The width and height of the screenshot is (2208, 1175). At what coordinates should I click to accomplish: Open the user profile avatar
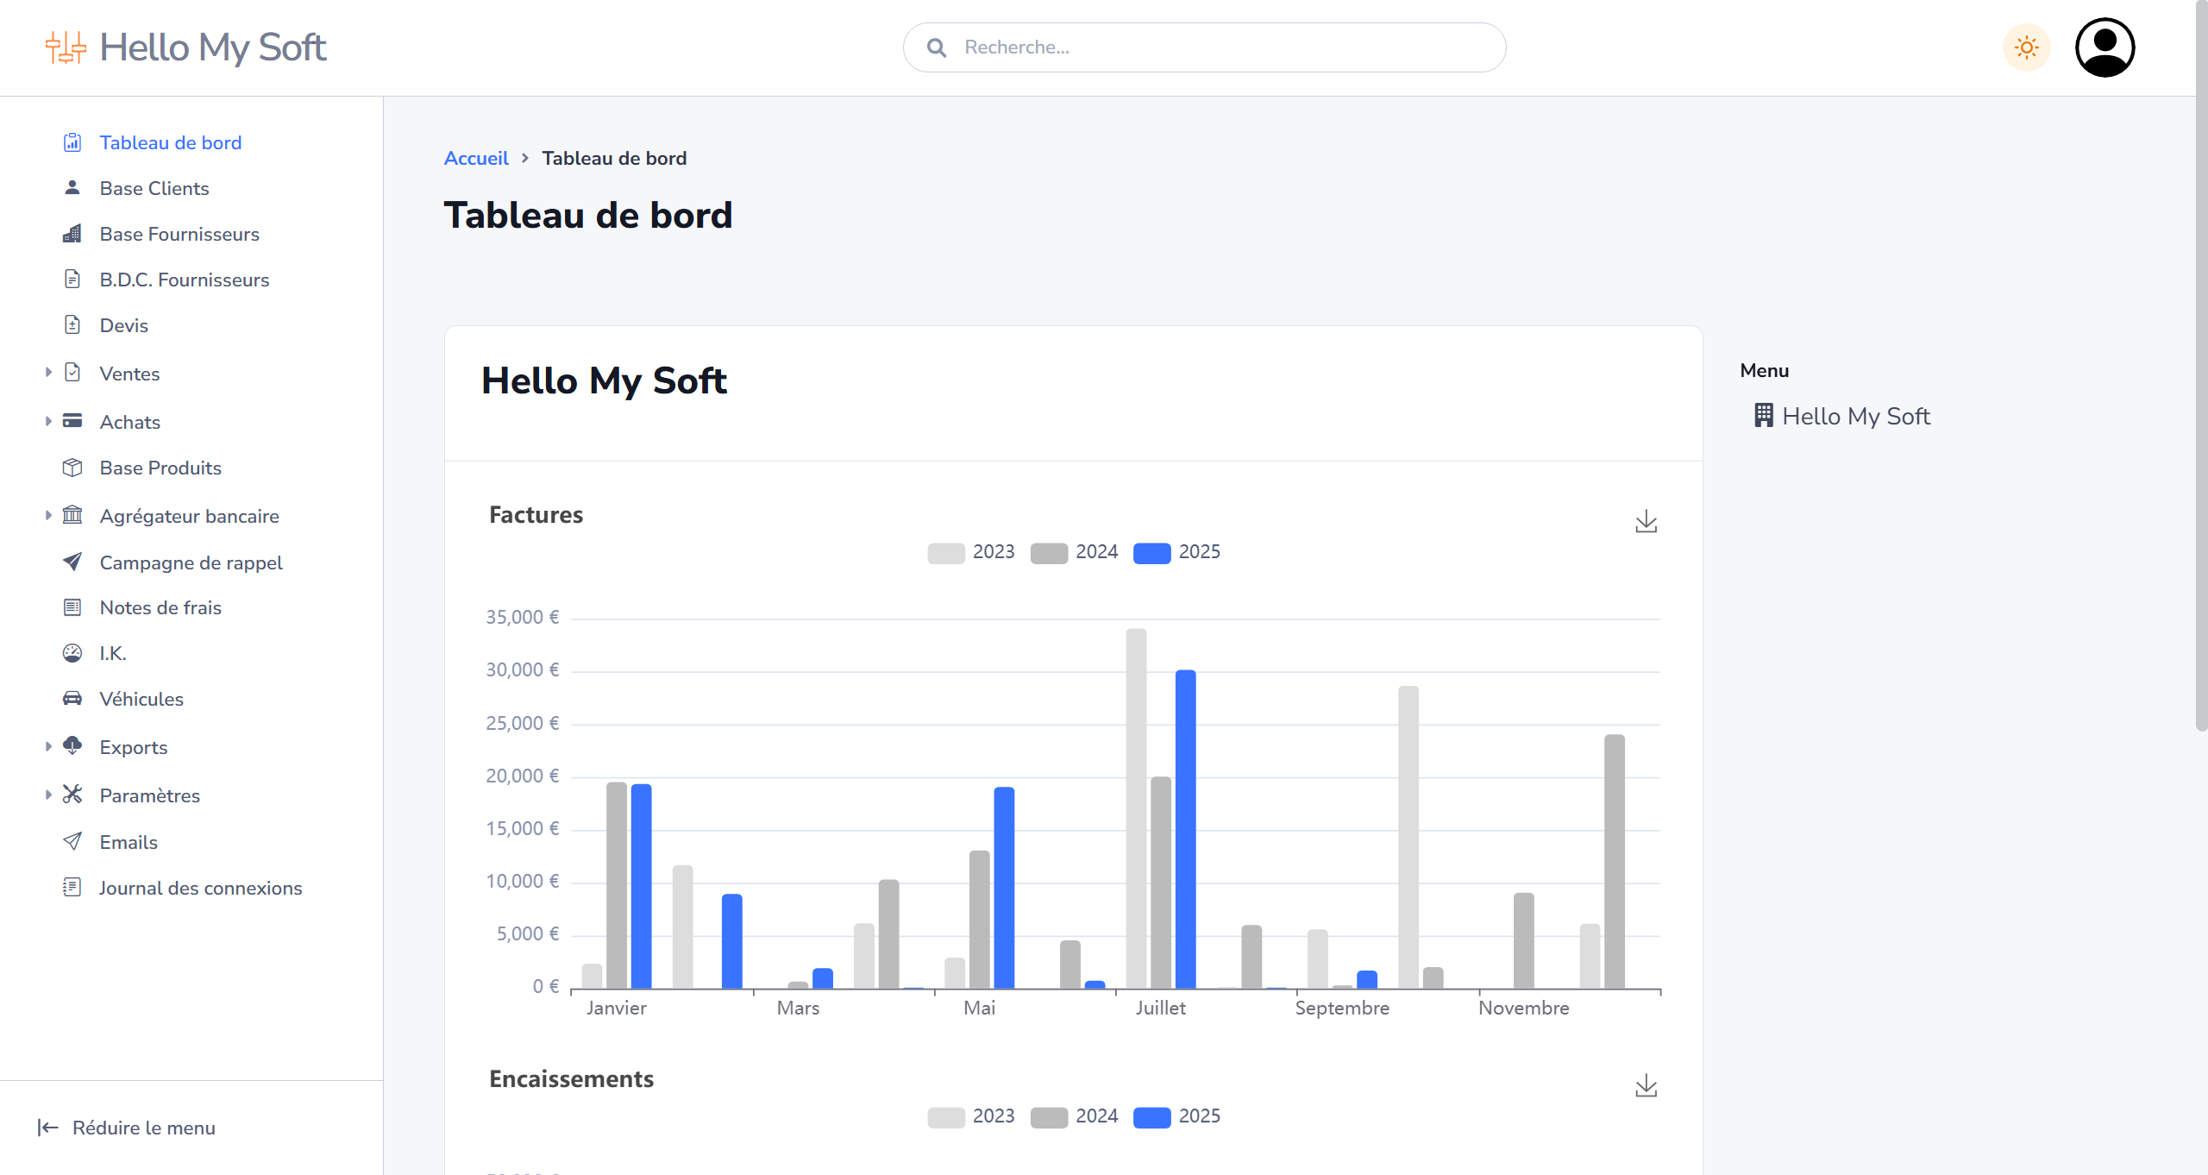tap(2104, 47)
